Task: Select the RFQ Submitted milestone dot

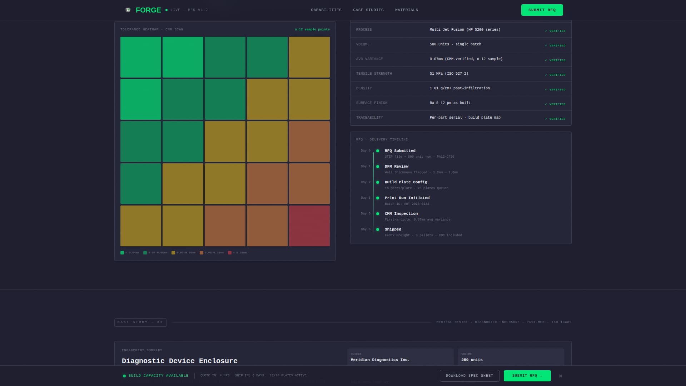Action: click(x=378, y=150)
